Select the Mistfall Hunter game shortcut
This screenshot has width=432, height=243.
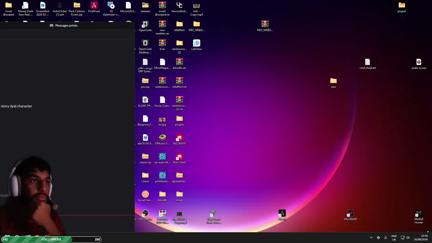click(x=418, y=217)
